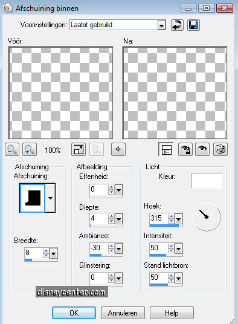
Task: Open the Afschuining bevel shape dropdown
Action: point(50,198)
